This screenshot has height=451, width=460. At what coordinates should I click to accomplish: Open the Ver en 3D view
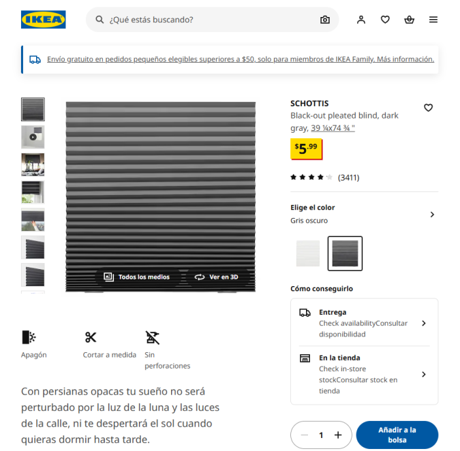[x=217, y=277]
